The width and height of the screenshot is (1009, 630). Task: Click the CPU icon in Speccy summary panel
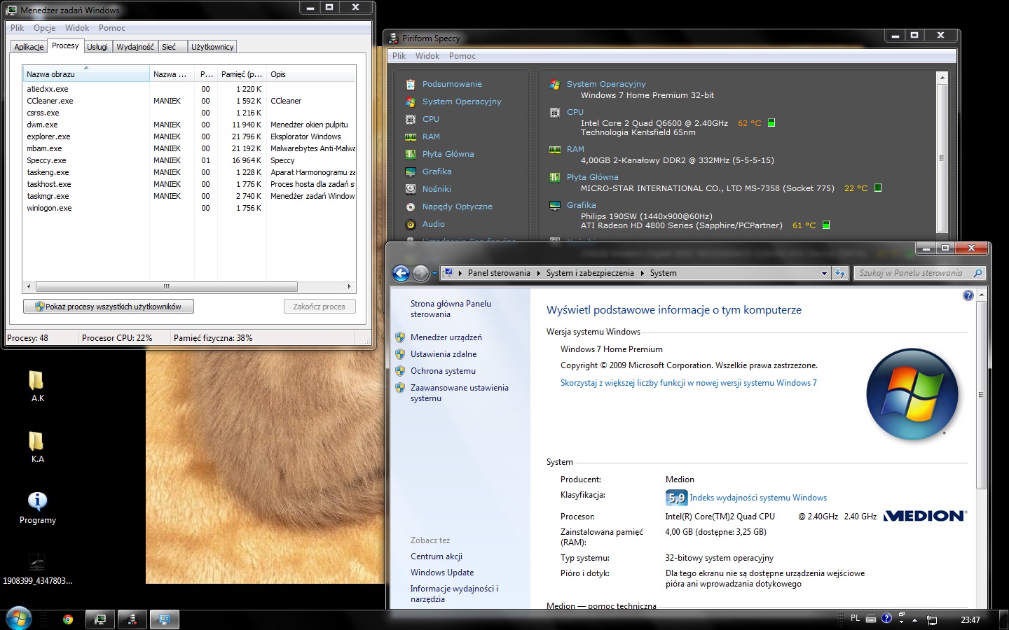click(555, 112)
